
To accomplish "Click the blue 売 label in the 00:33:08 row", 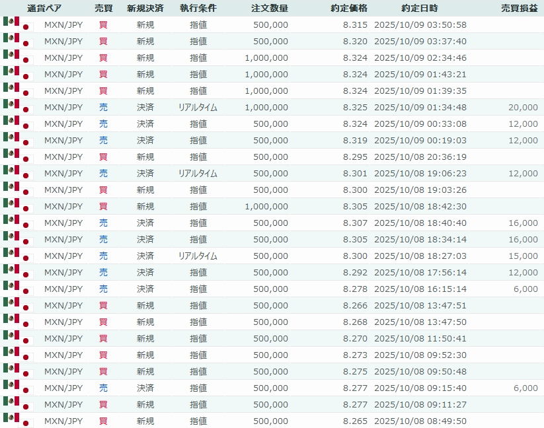I will (x=103, y=124).
